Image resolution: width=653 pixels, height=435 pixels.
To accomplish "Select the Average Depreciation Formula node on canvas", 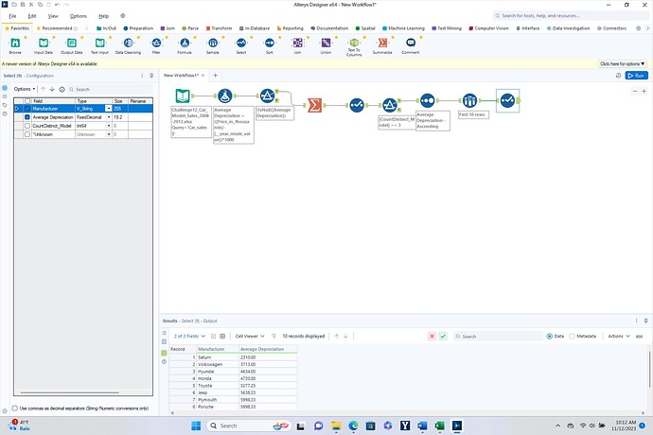I will (225, 96).
